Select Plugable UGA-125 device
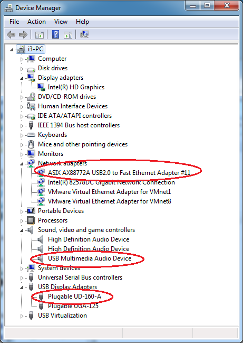The height and width of the screenshot is (343, 243). click(73, 306)
